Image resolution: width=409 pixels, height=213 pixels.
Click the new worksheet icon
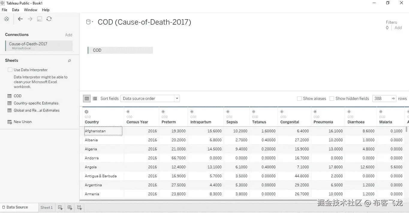60,207
